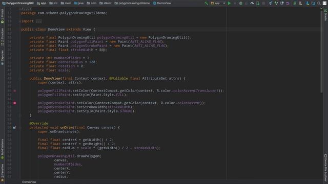Click the editor vertical scrollbar

[321, 51]
